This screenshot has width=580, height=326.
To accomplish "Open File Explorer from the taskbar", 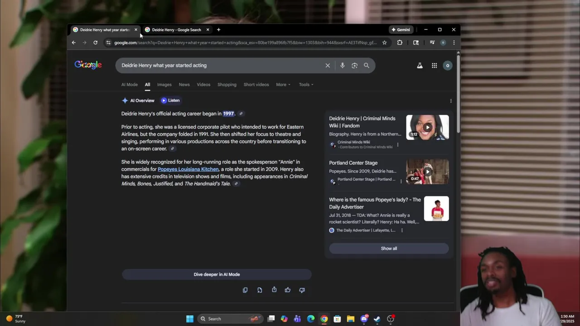I will coord(351,319).
